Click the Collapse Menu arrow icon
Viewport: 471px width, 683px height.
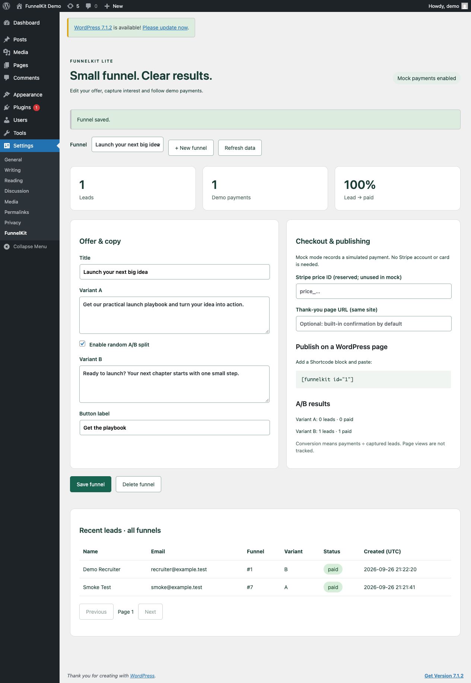click(7, 247)
